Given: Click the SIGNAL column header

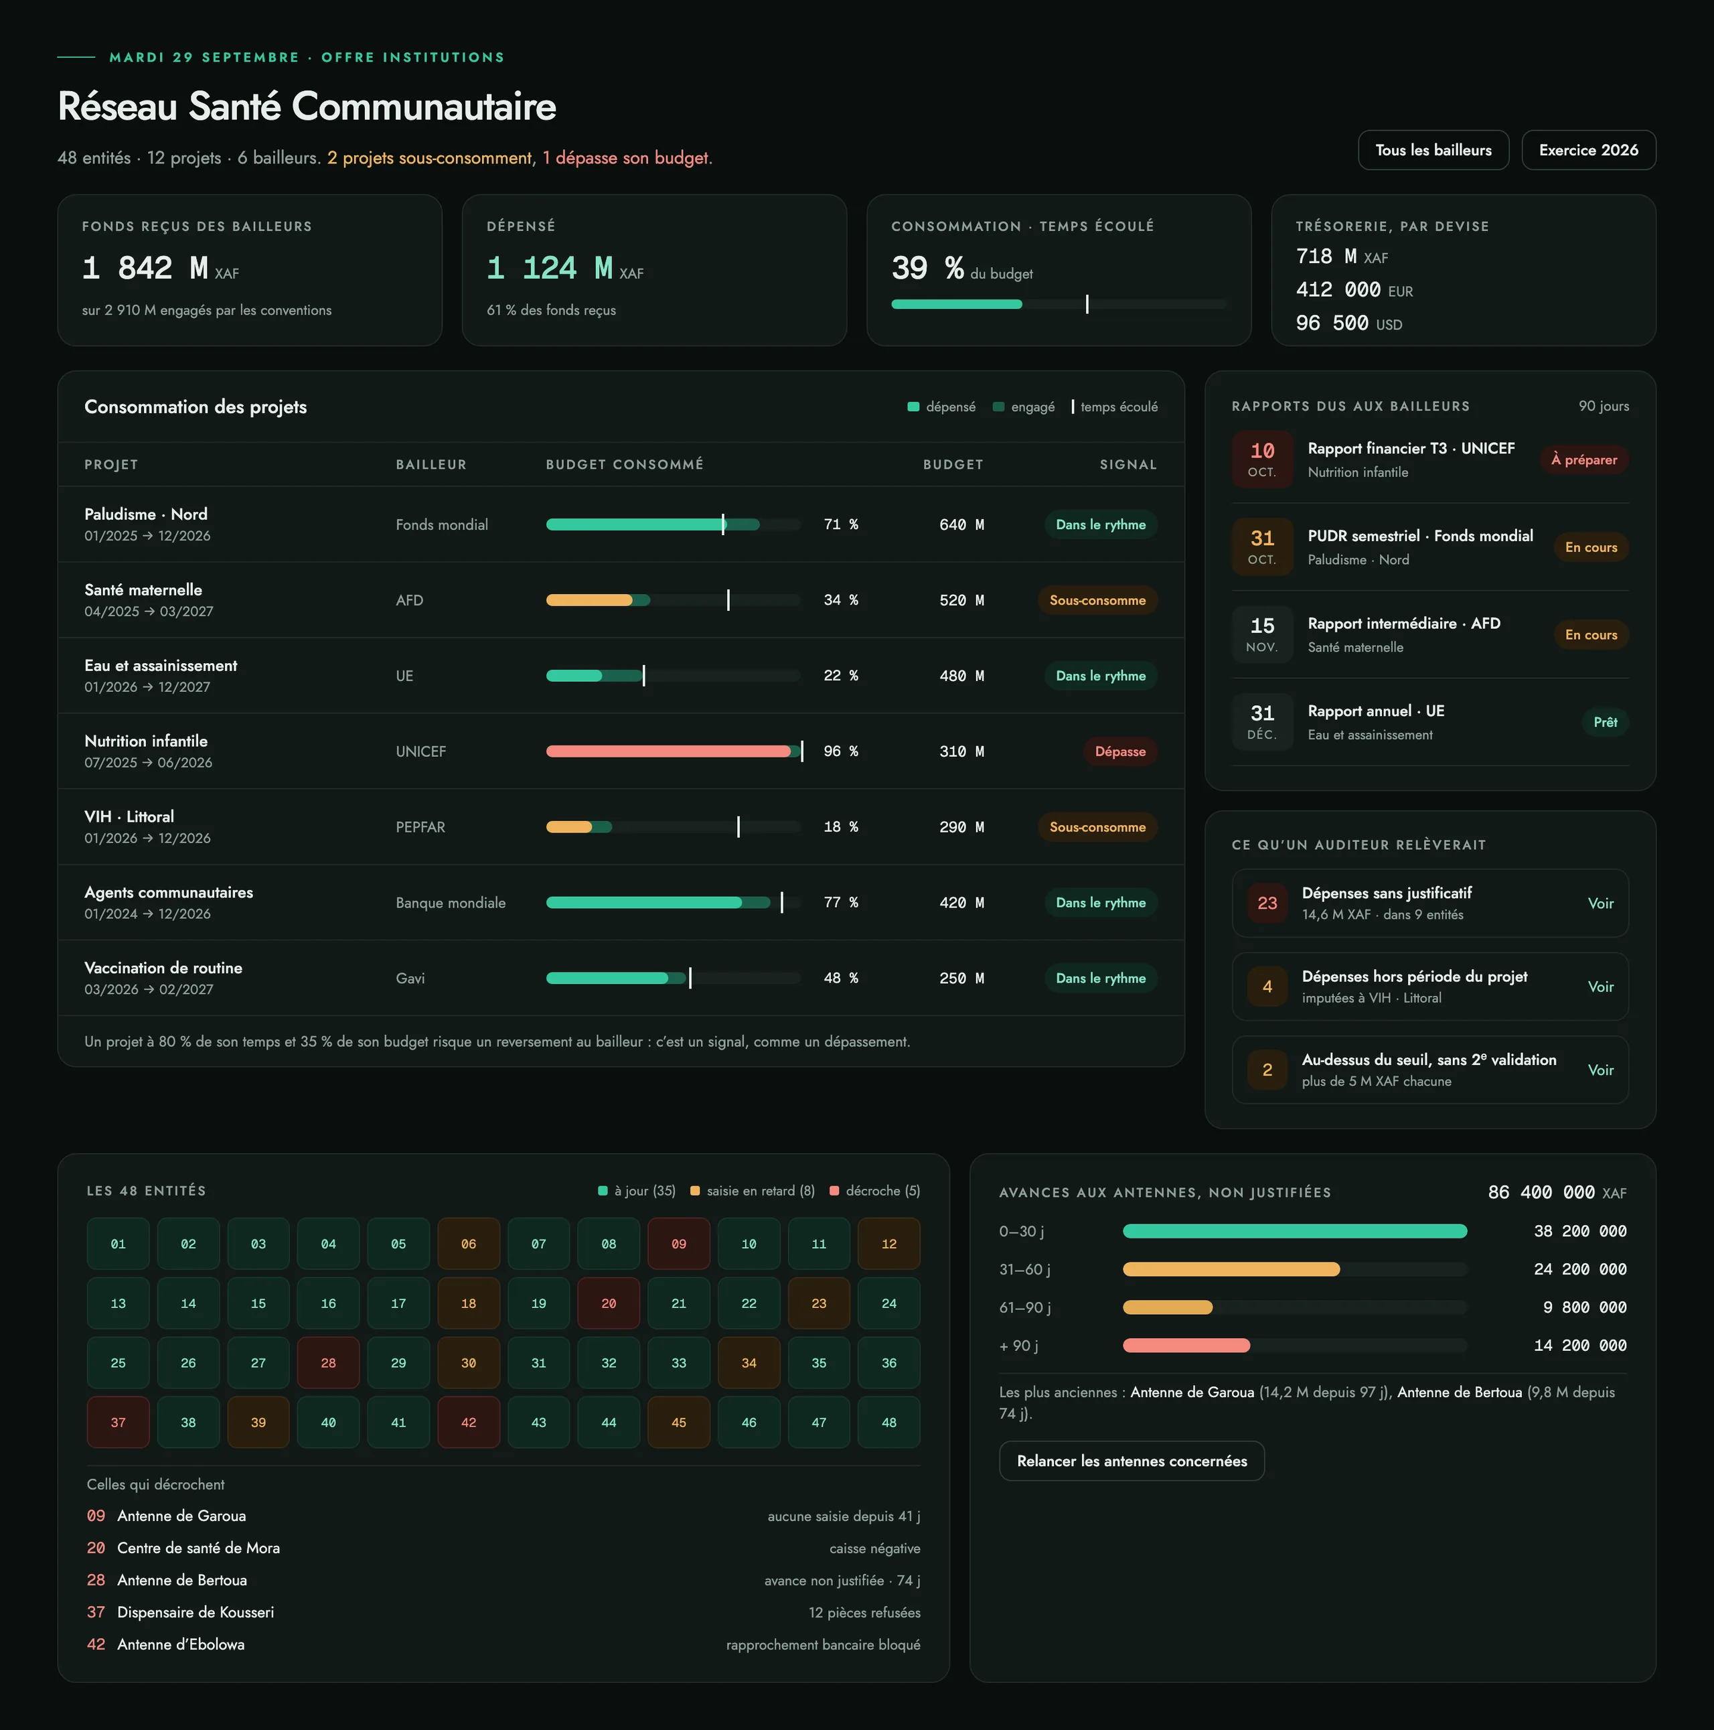Looking at the screenshot, I should click(x=1127, y=465).
